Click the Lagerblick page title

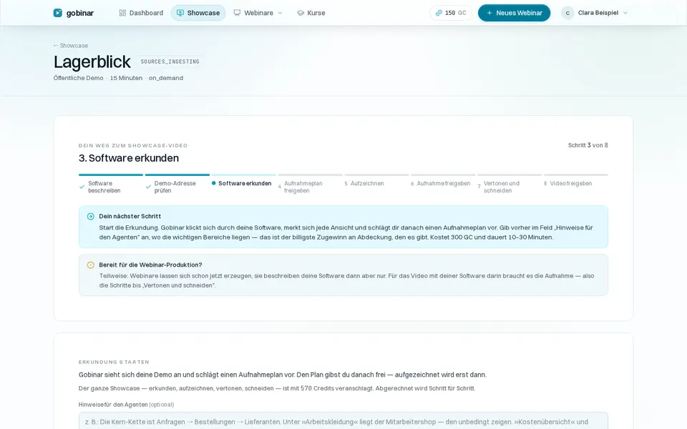[92, 61]
